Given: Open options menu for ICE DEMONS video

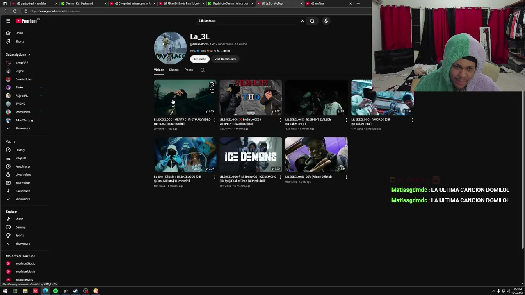Looking at the screenshot, I should [281, 177].
